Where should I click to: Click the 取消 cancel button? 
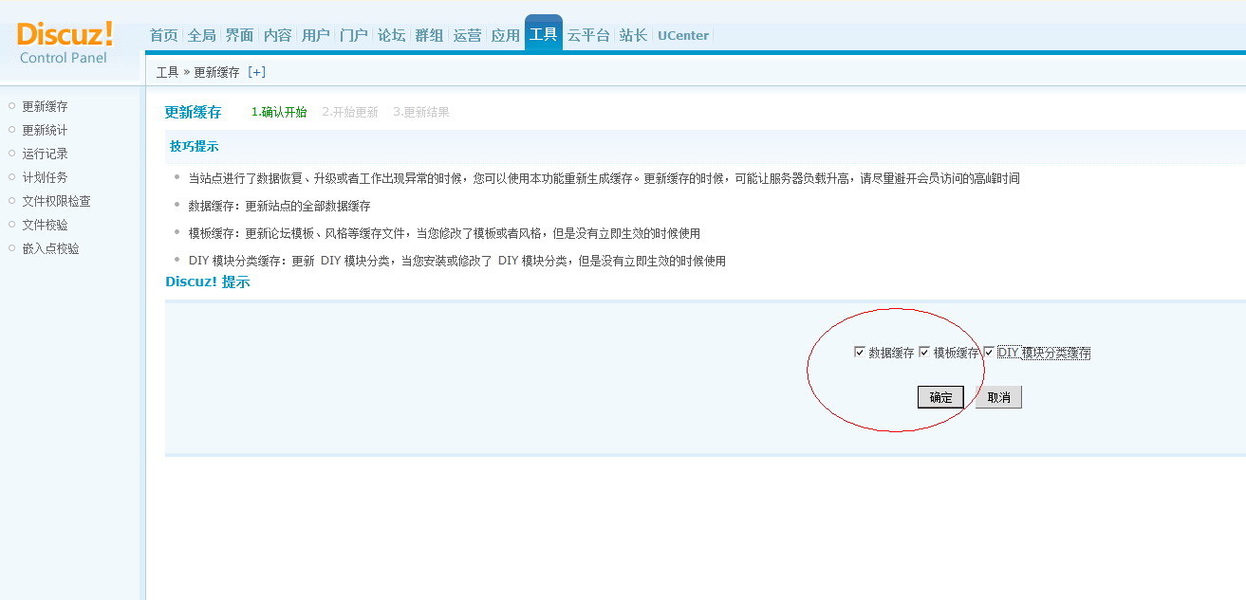pos(998,397)
